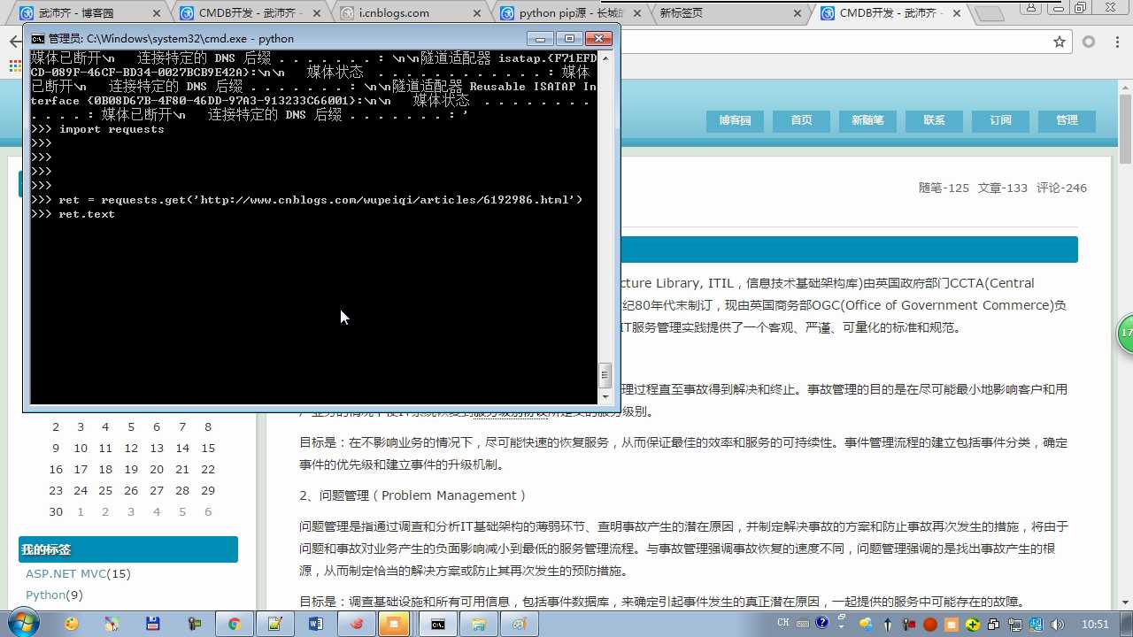Image resolution: width=1133 pixels, height=637 pixels.
Task: Close the 新标签页 tab
Action: [798, 13]
